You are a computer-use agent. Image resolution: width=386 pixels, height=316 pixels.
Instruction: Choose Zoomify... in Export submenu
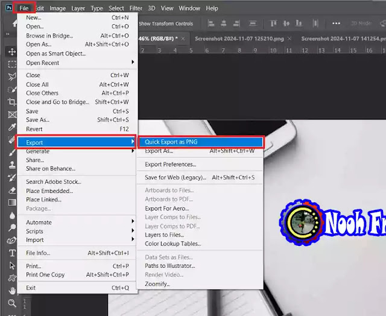pos(201,284)
